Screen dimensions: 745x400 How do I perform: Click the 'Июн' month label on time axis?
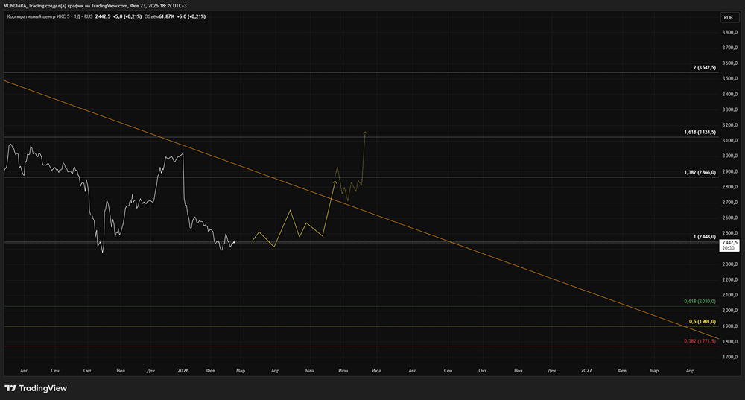343,370
